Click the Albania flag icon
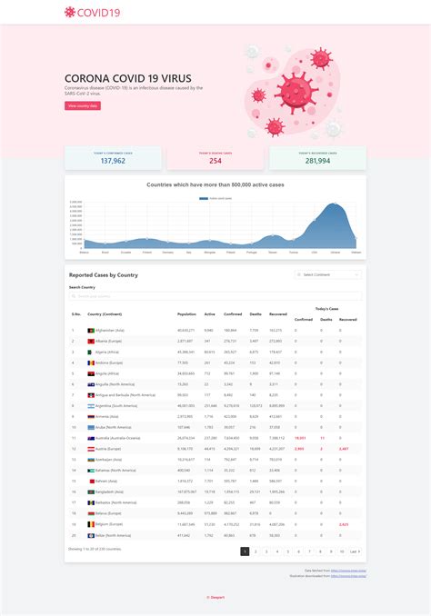The image size is (431, 616). pos(91,341)
